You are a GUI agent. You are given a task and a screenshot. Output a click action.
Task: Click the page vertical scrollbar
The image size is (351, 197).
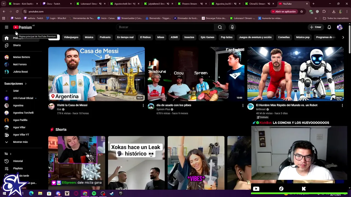point(349,40)
